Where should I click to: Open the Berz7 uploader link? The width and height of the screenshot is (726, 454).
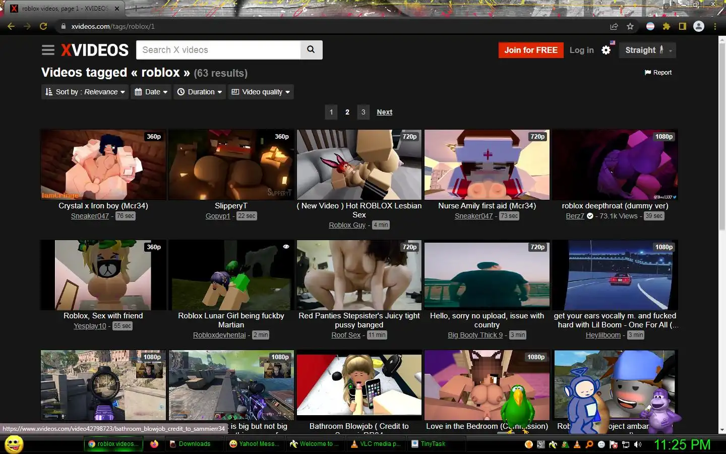[x=575, y=216]
